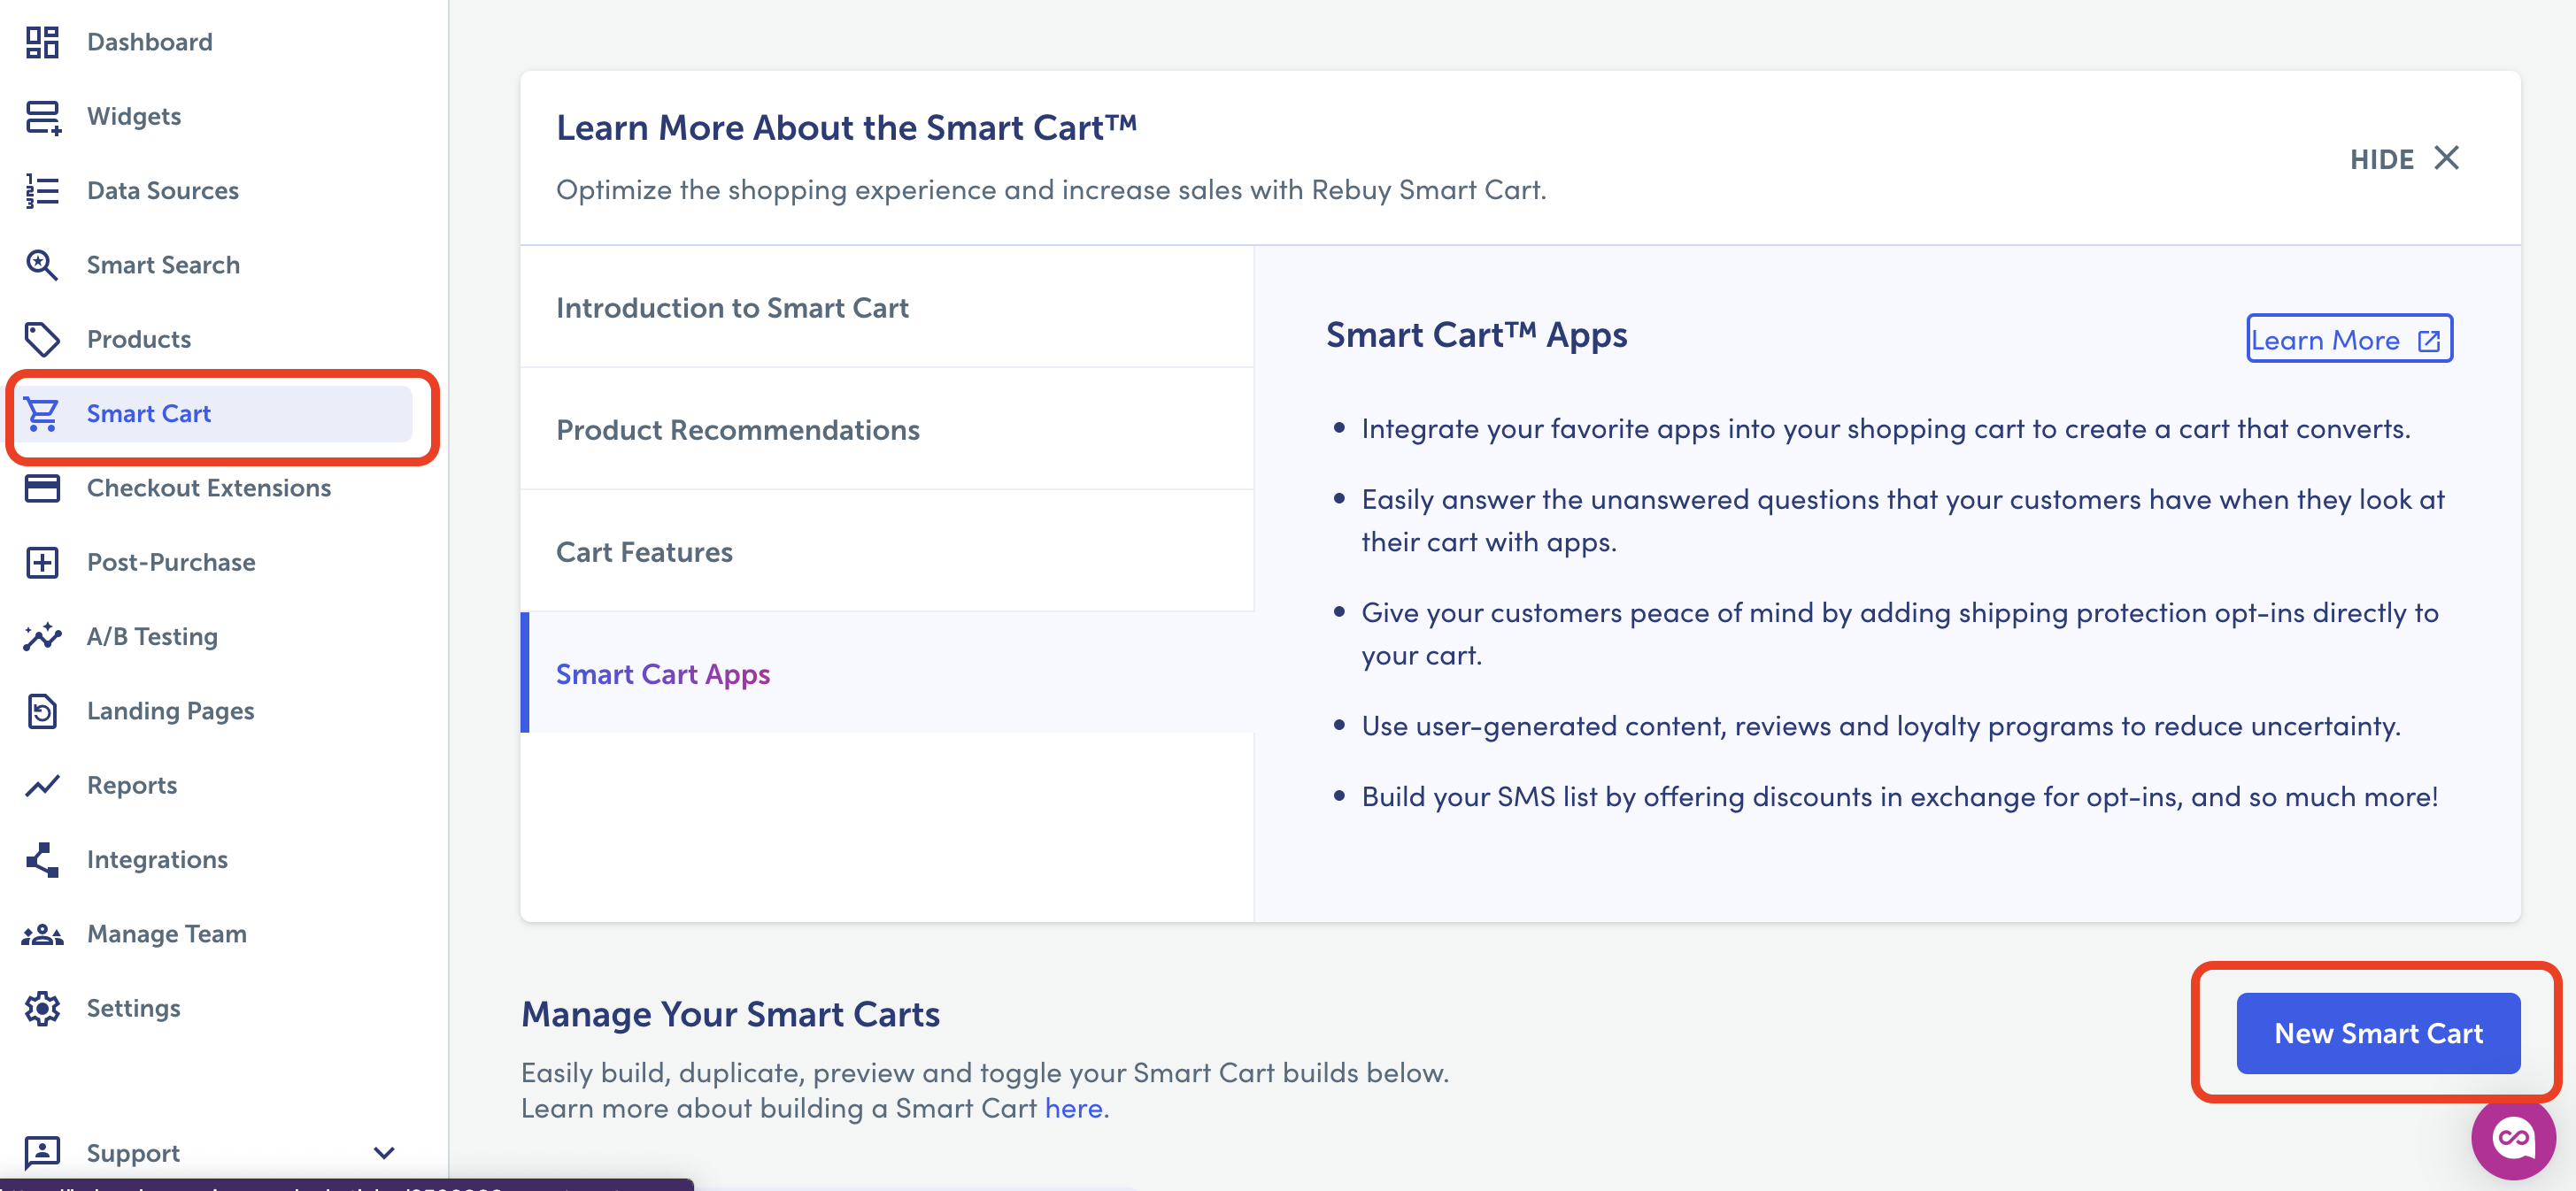Click the Dashboard grid icon
This screenshot has height=1191, width=2576.
(x=42, y=42)
